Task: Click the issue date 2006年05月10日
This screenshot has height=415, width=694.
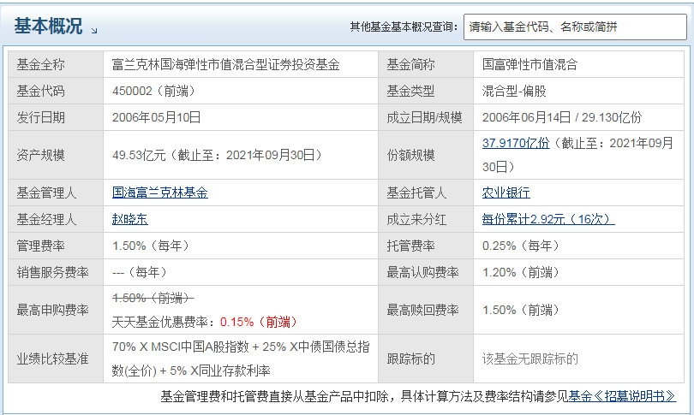Action: [157, 117]
